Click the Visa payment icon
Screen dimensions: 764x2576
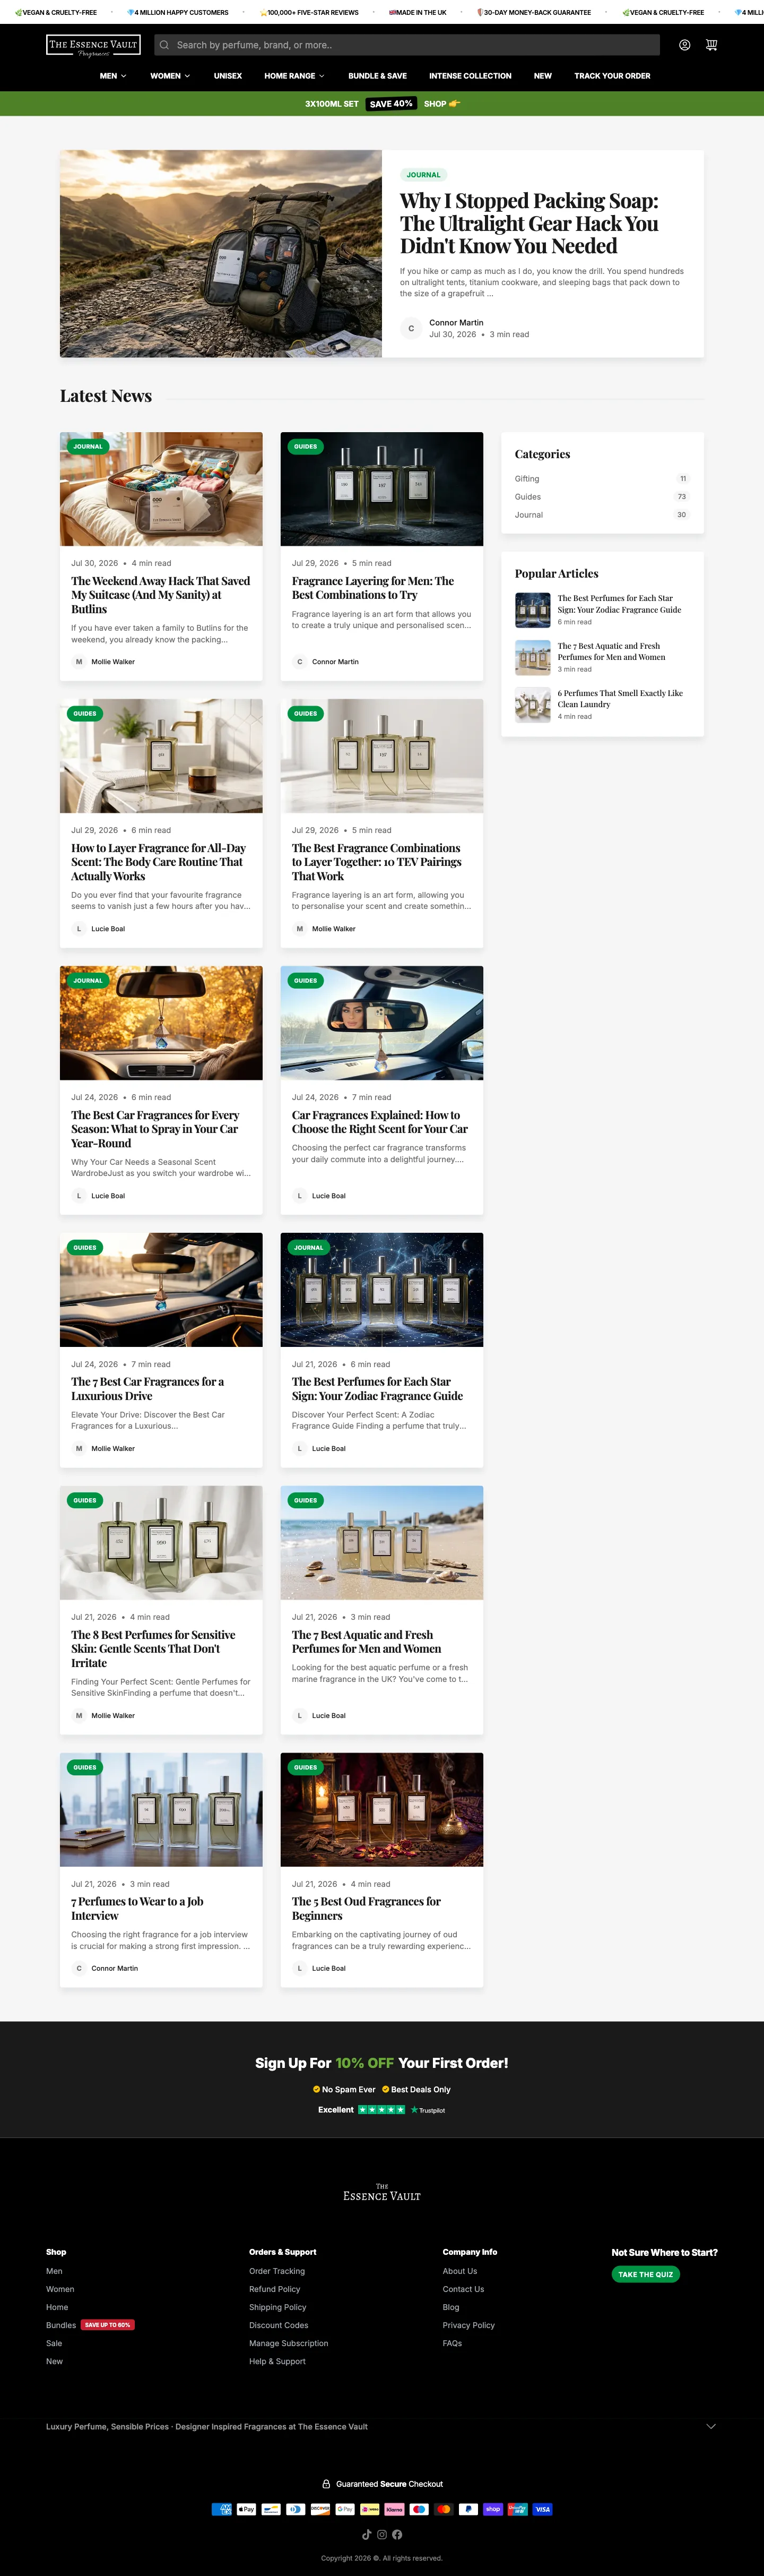(542, 2509)
